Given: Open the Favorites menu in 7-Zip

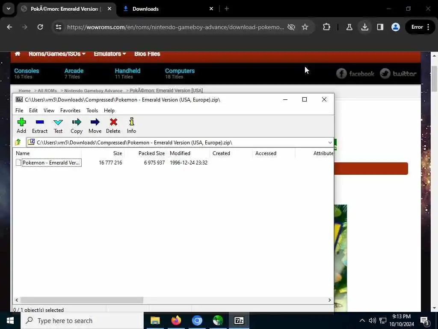Looking at the screenshot, I should (x=71, y=111).
